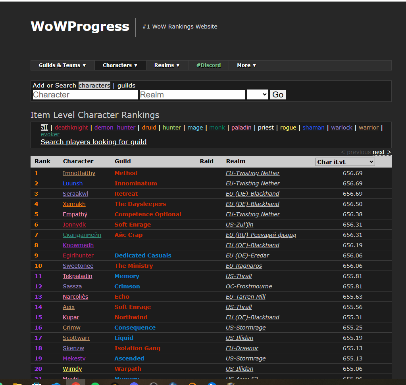
Task: Open character Скандалмейн's profile
Action: [82, 235]
